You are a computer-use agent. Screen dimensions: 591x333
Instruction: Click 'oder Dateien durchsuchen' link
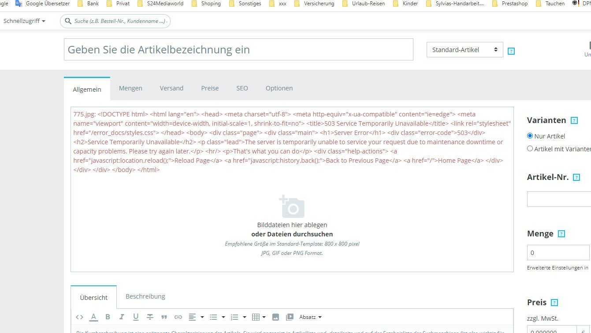click(292, 234)
